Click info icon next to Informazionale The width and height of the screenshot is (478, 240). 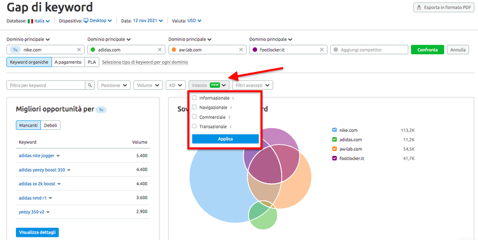pyautogui.click(x=233, y=99)
